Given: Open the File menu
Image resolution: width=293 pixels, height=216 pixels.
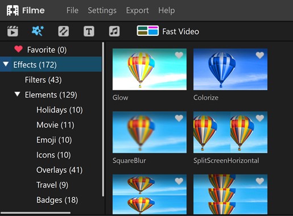Looking at the screenshot, I should click(72, 10).
